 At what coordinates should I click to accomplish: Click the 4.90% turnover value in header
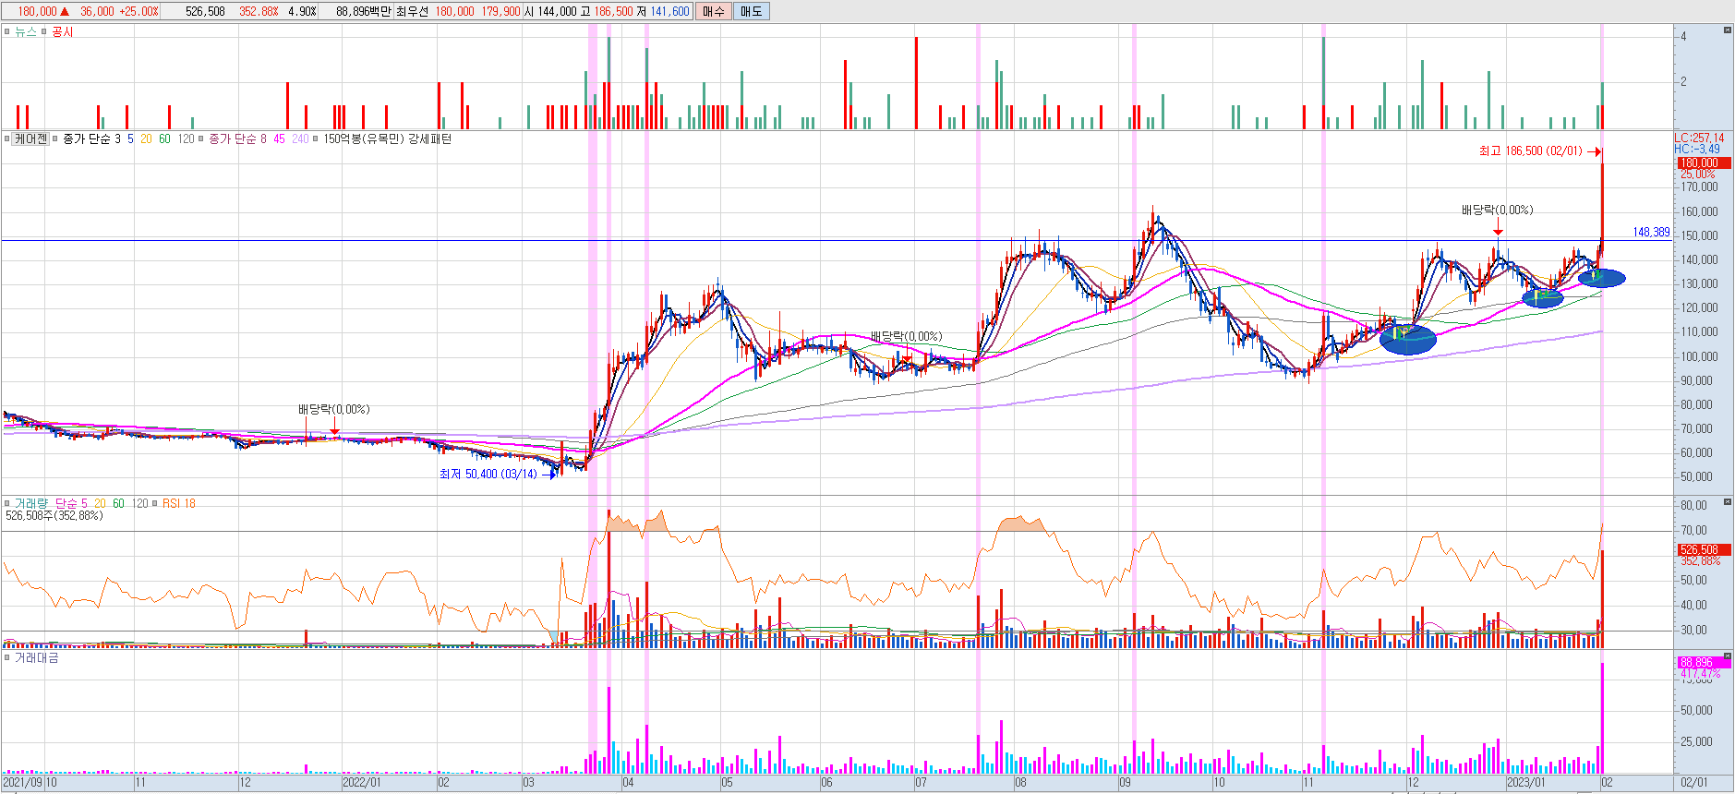point(302,11)
